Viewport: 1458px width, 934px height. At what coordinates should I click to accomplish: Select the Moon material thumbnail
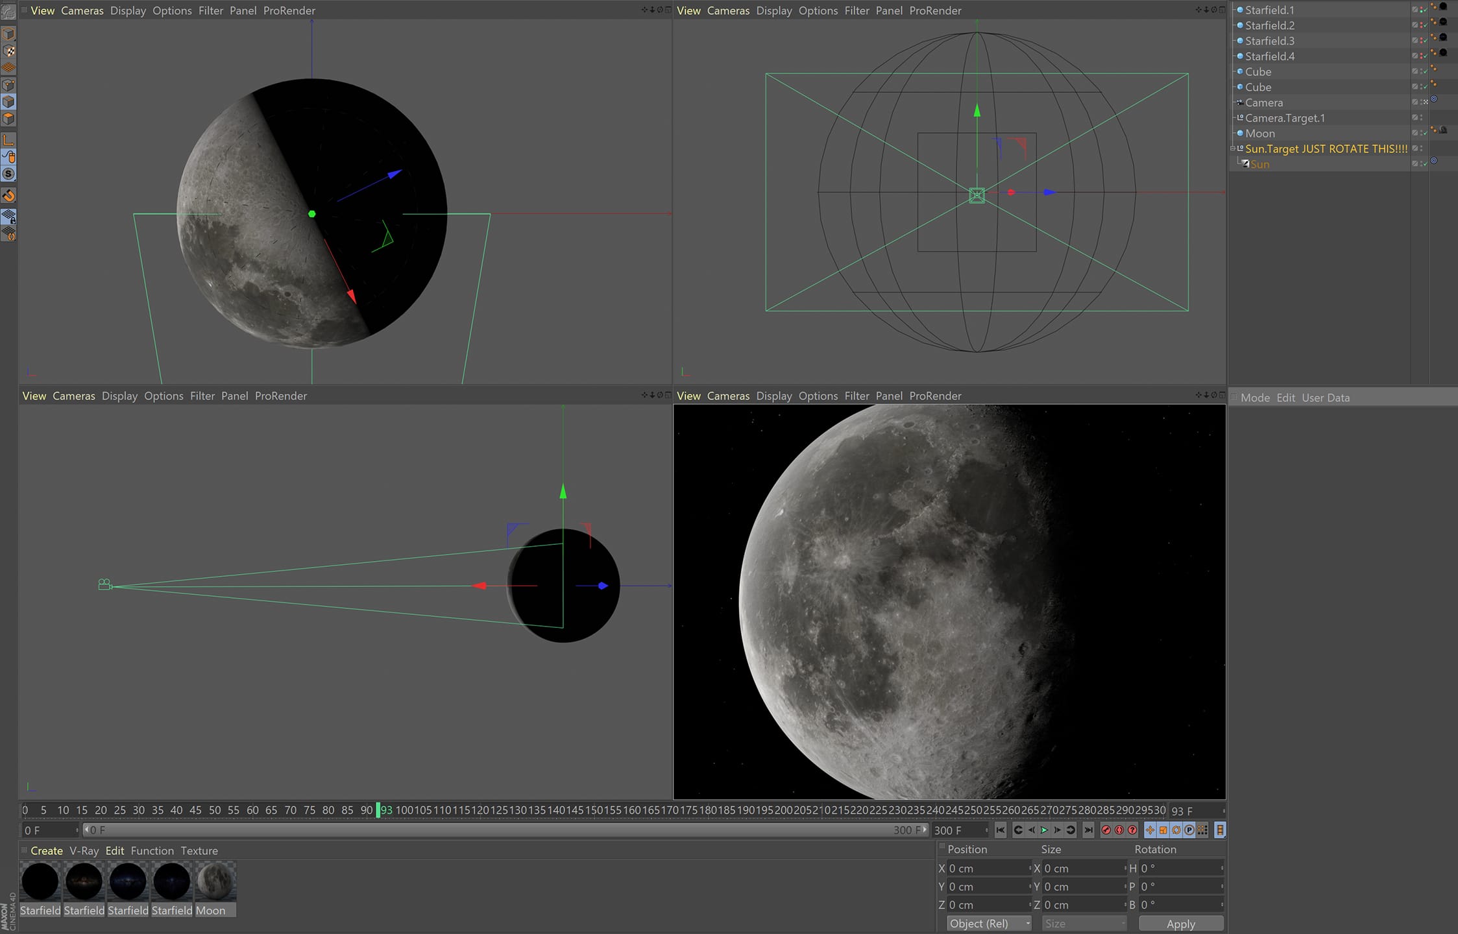coord(215,881)
